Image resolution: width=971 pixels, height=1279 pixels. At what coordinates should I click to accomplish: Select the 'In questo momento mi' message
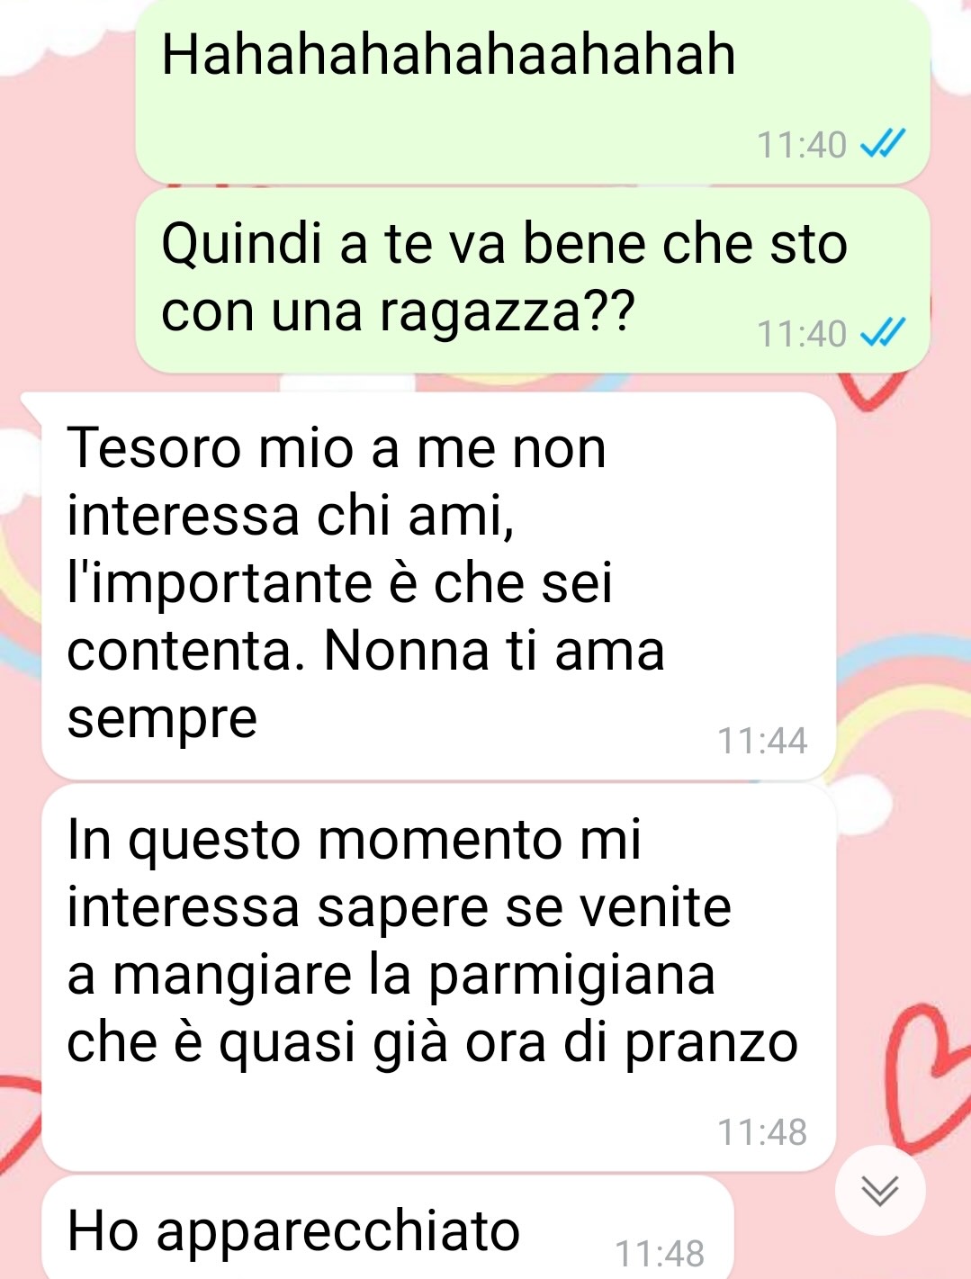(439, 978)
